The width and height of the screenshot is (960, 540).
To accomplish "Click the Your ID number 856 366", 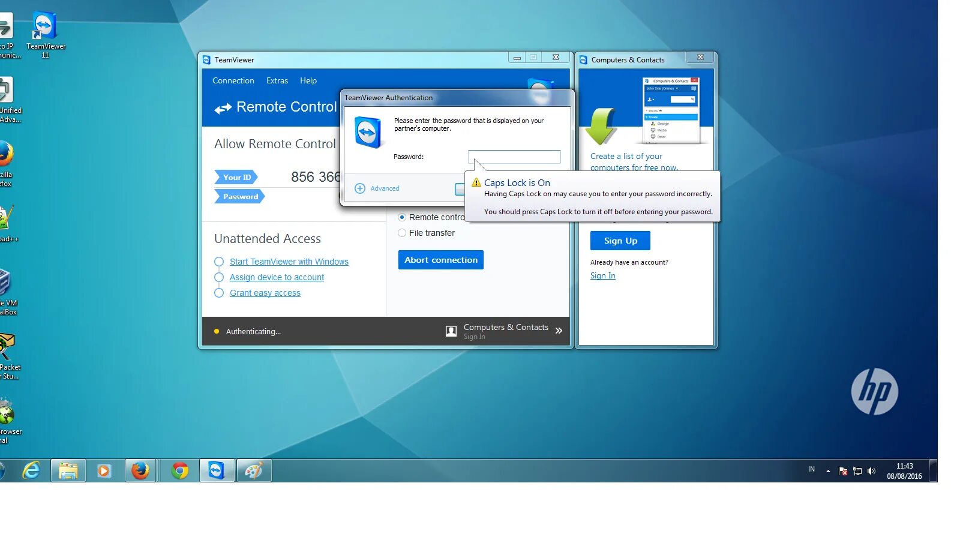I will (316, 177).
